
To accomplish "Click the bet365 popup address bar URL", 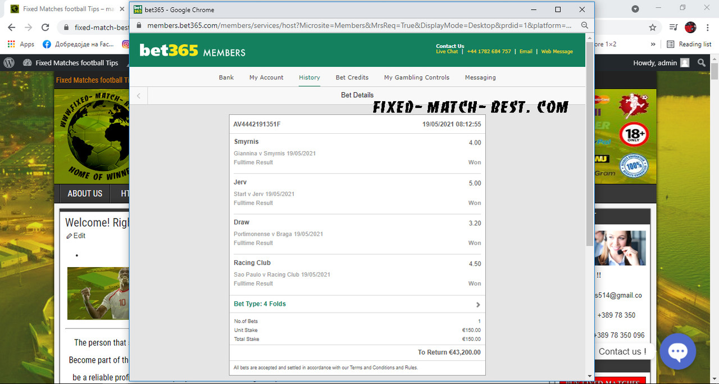I will (359, 25).
